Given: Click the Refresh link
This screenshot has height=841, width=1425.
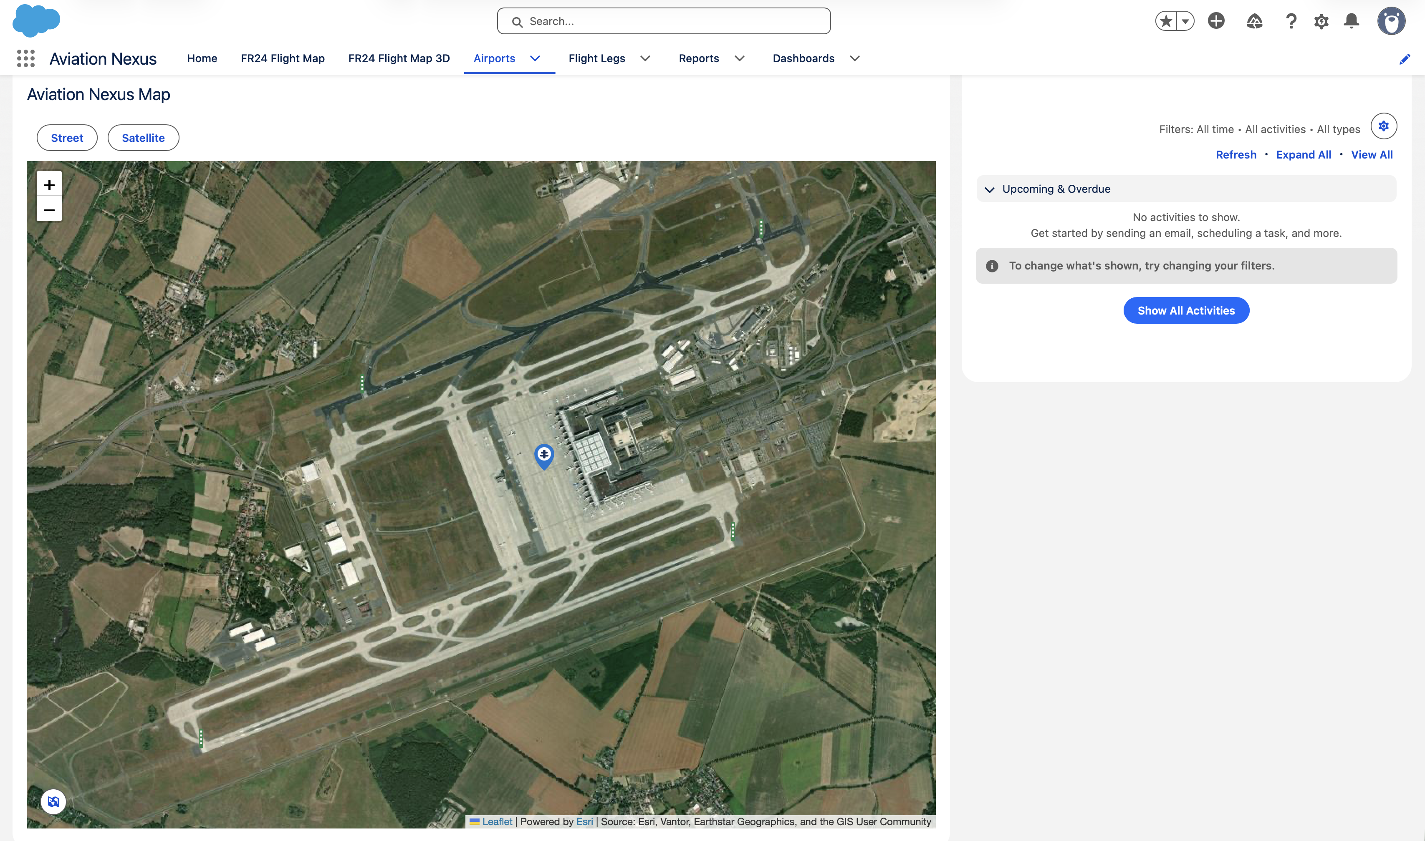Looking at the screenshot, I should point(1236,155).
